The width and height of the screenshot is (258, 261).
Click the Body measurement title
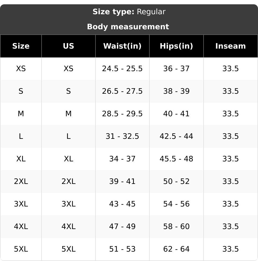pyautogui.click(x=128, y=27)
